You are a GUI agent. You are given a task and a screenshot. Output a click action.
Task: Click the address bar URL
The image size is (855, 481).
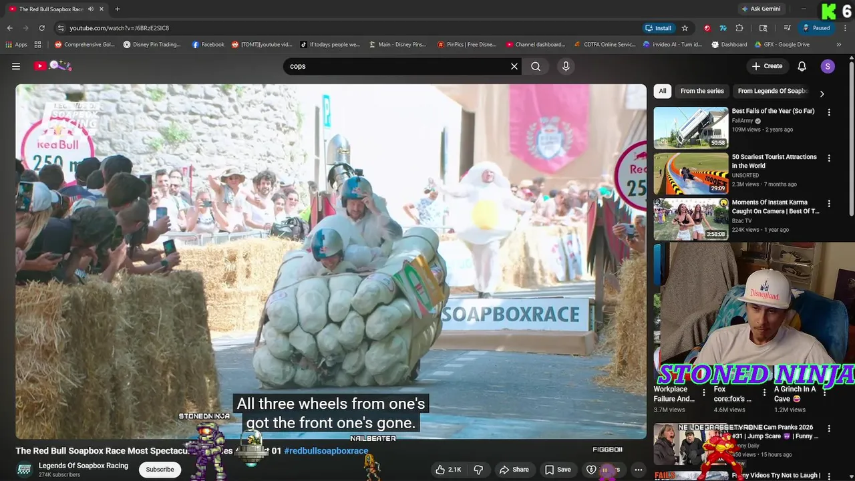pos(119,28)
